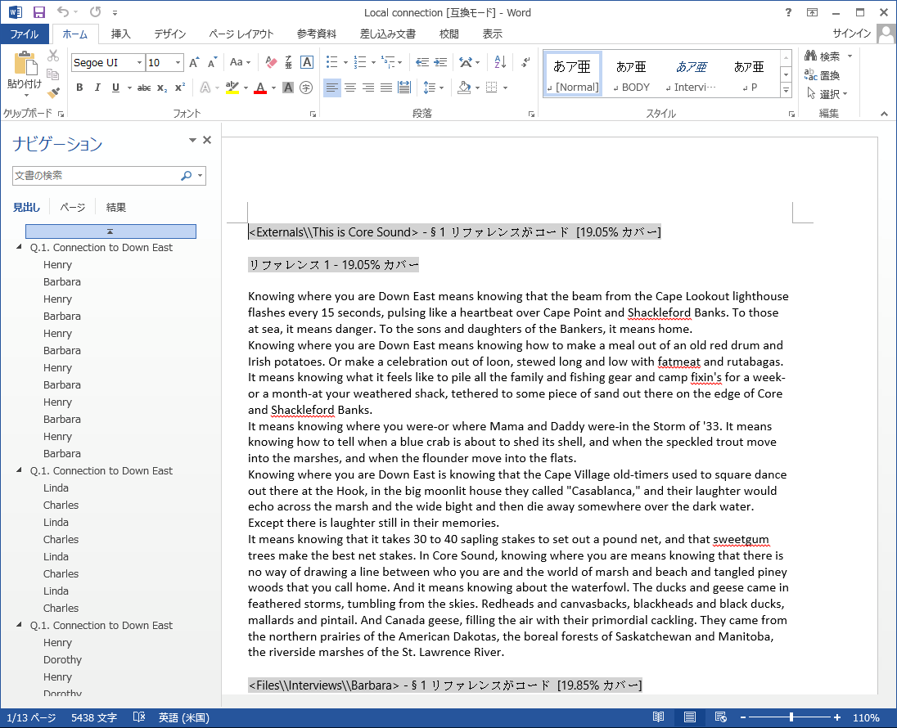Viewport: 897px width, 728px height.
Task: Open the font name dropdown for Segoe UI
Action: 139,62
